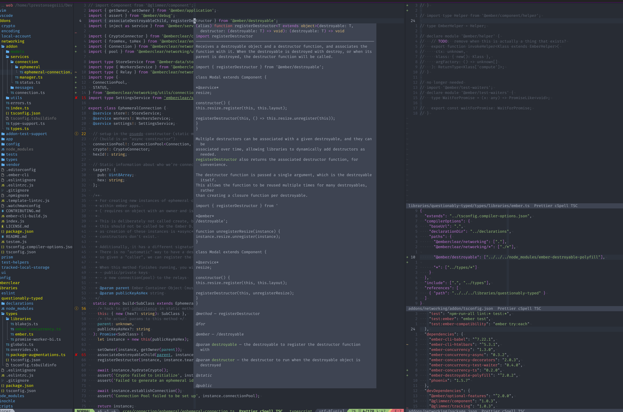Click the JS icon beside ember-cli-build.js

pos(3,216)
